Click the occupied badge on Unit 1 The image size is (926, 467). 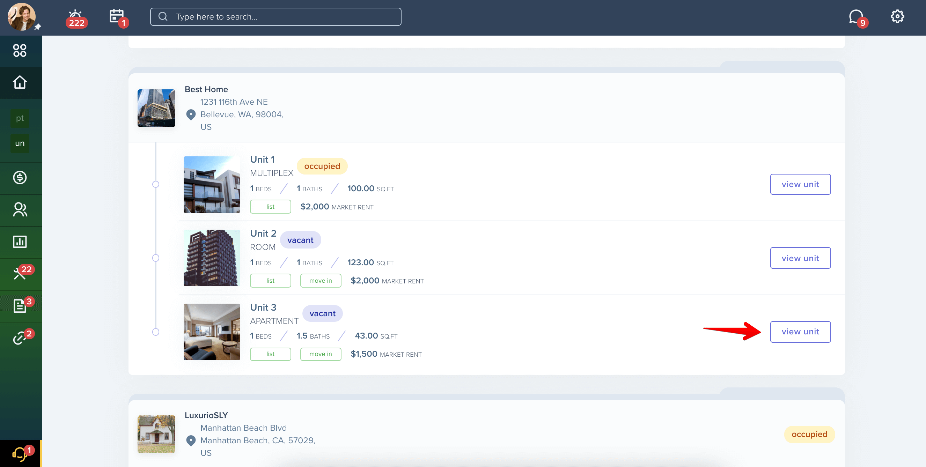322,166
